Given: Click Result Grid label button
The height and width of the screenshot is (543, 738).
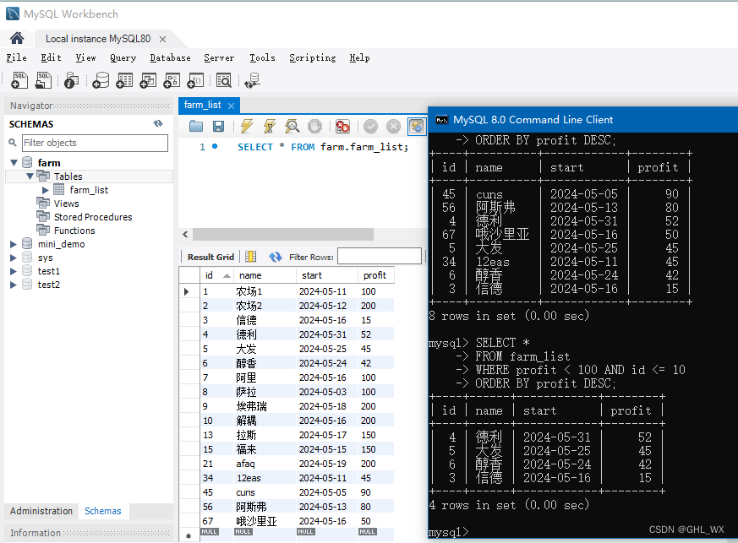Looking at the screenshot, I should tap(210, 257).
